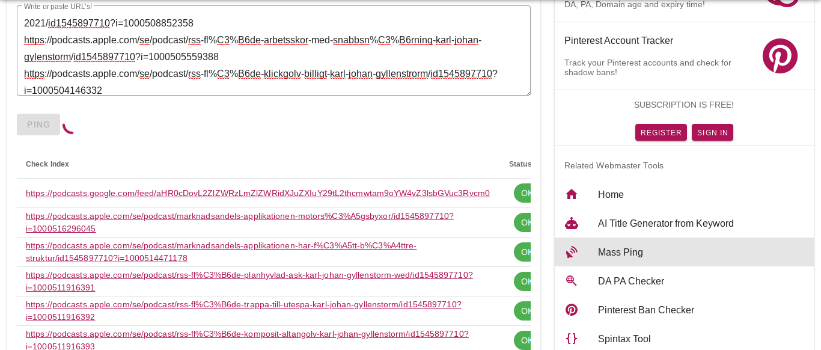Click the SIGN IN button

pyautogui.click(x=712, y=132)
